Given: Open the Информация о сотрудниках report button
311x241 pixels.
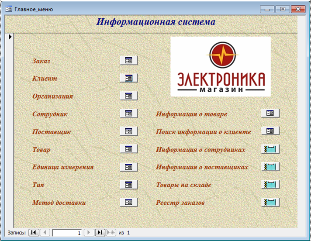Looking at the screenshot, I should point(270,149).
